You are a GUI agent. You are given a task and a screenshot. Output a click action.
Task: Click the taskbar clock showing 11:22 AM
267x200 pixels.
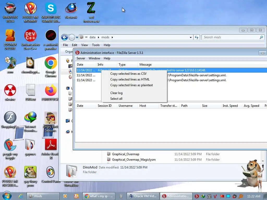253,196
